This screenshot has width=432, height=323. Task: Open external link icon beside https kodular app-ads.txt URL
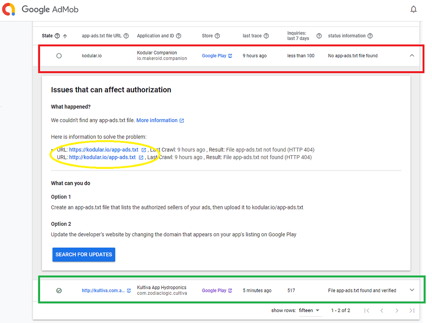(x=143, y=149)
